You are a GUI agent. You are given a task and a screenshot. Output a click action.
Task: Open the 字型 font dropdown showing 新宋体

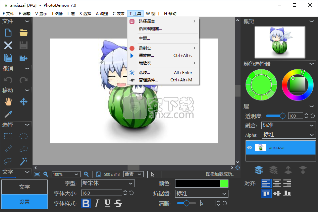point(108,184)
